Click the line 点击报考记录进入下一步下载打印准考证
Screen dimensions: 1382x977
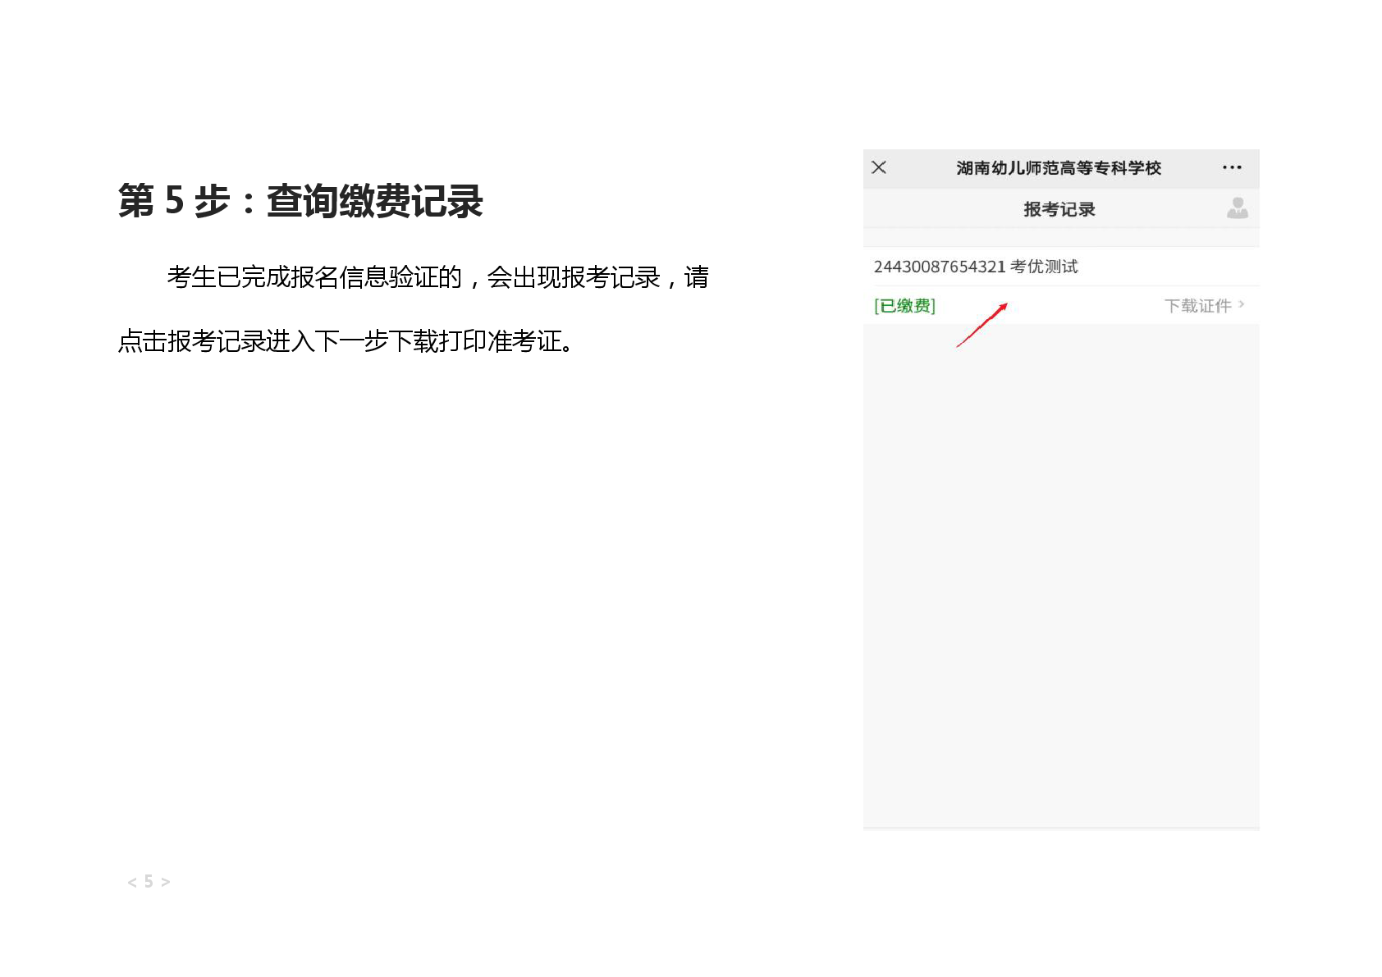point(345,341)
